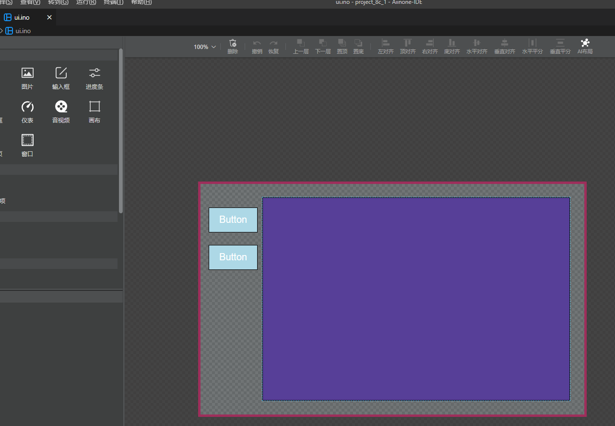Screen dimensions: 615x426
Task: Select the 输入框 (Input box) widget icon
Action: click(61, 73)
